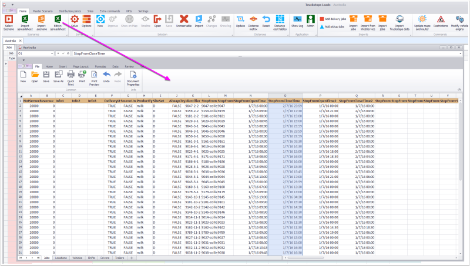
Task: Run the Solve gear icon
Action: 75,19
